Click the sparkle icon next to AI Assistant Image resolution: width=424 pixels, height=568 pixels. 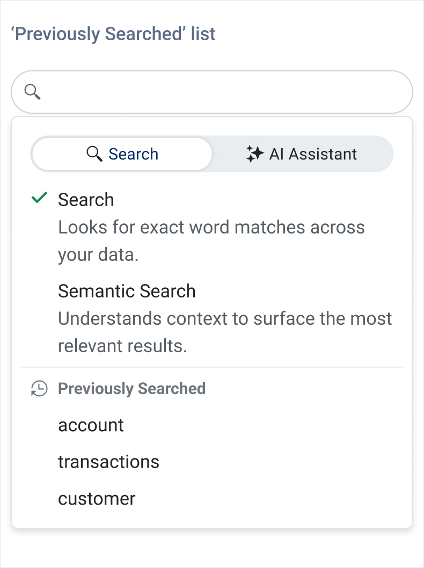(256, 154)
